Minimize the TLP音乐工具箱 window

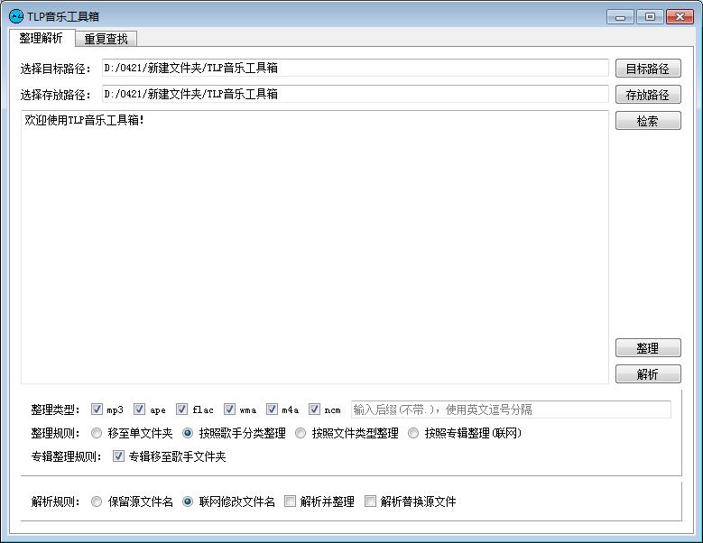pyautogui.click(x=620, y=17)
